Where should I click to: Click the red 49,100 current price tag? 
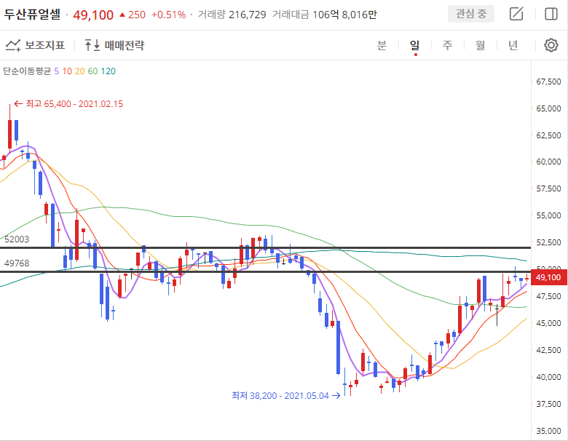(x=549, y=277)
